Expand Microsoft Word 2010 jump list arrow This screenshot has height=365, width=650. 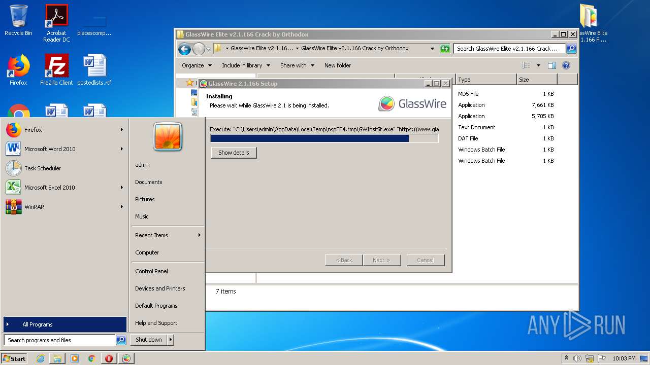(x=122, y=149)
